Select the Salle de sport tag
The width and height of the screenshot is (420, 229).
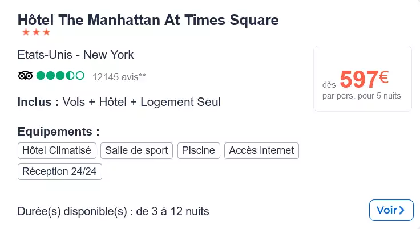[136, 150]
